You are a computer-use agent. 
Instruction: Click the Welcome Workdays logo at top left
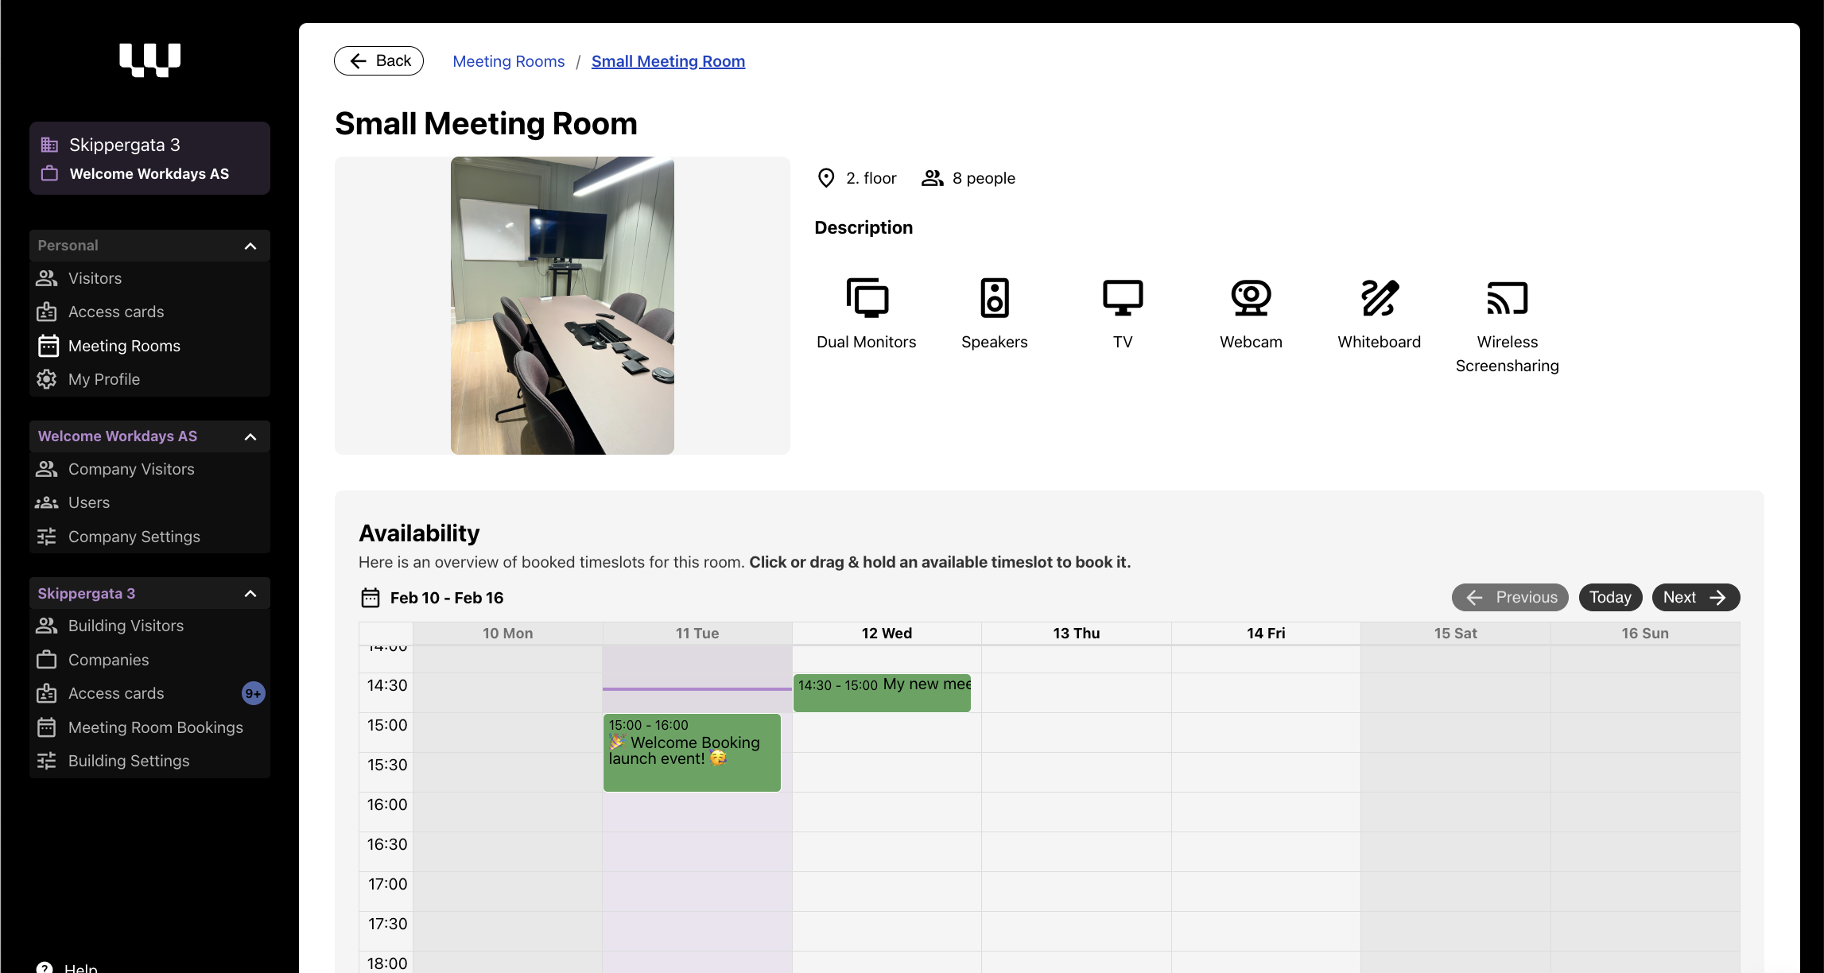149,60
